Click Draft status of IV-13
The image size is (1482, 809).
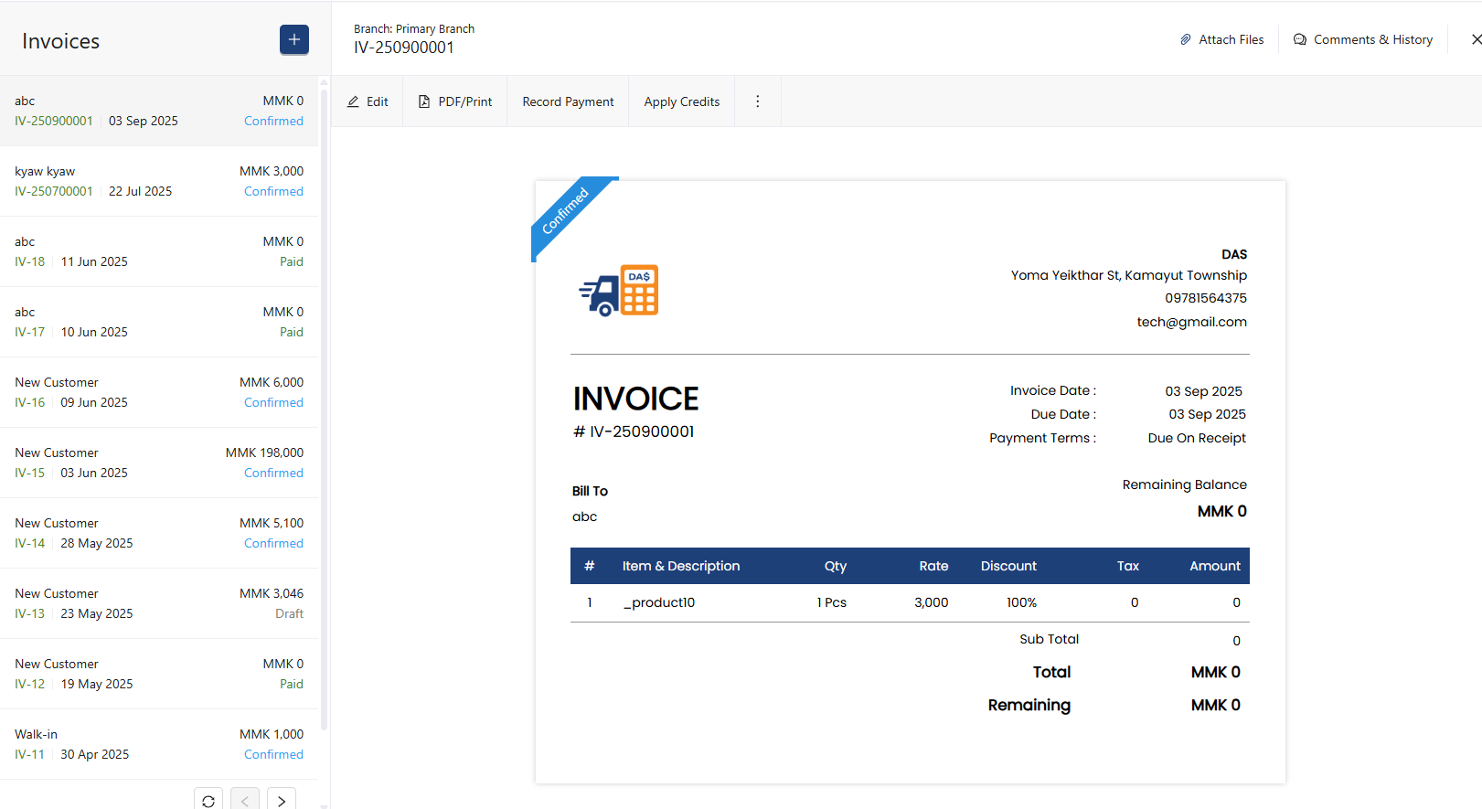[x=289, y=613]
